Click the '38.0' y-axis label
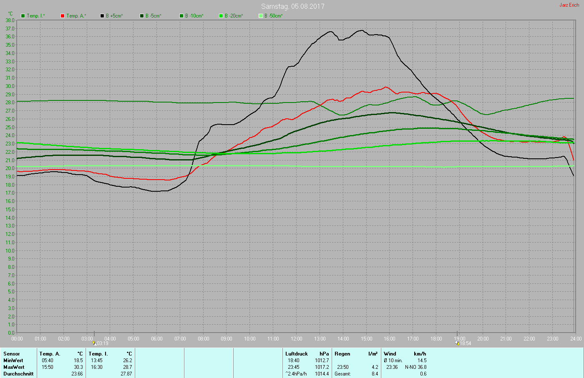This screenshot has width=584, height=378. tap(10, 20)
